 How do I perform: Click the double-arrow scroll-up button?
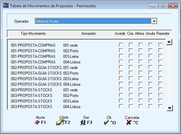tap(169, 42)
